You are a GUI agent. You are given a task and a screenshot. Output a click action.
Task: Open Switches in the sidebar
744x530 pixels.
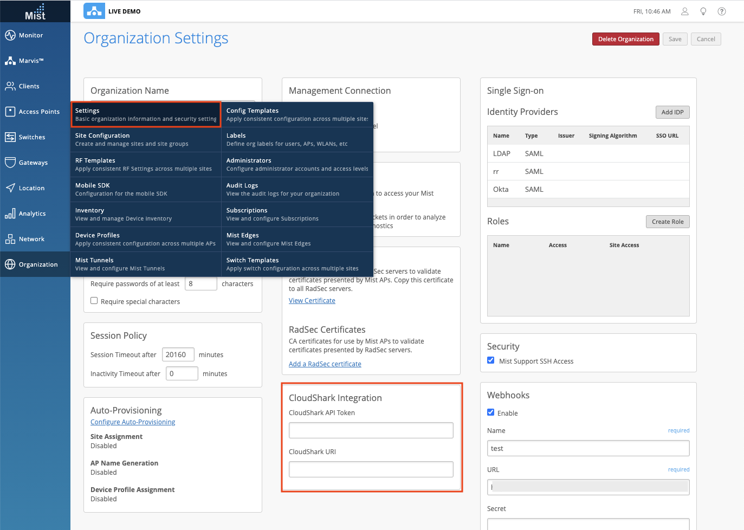(32, 137)
